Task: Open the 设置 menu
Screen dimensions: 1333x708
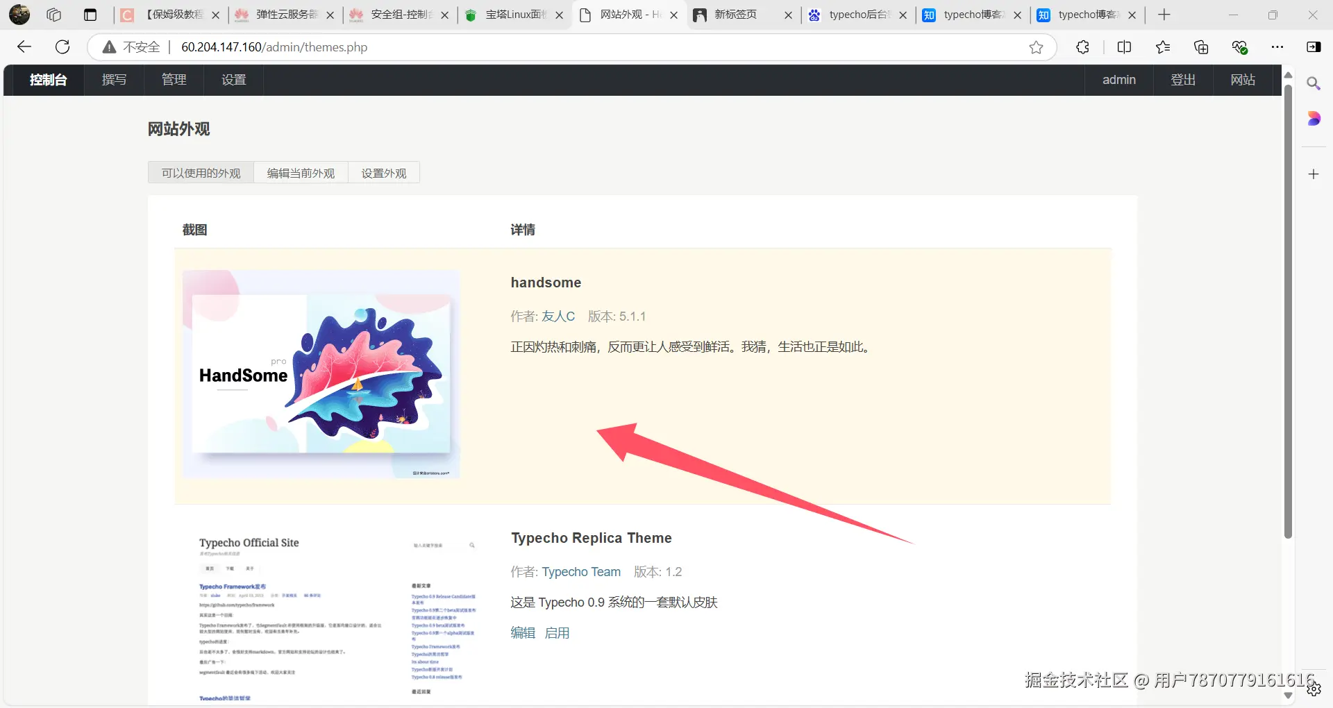Action: click(x=233, y=80)
